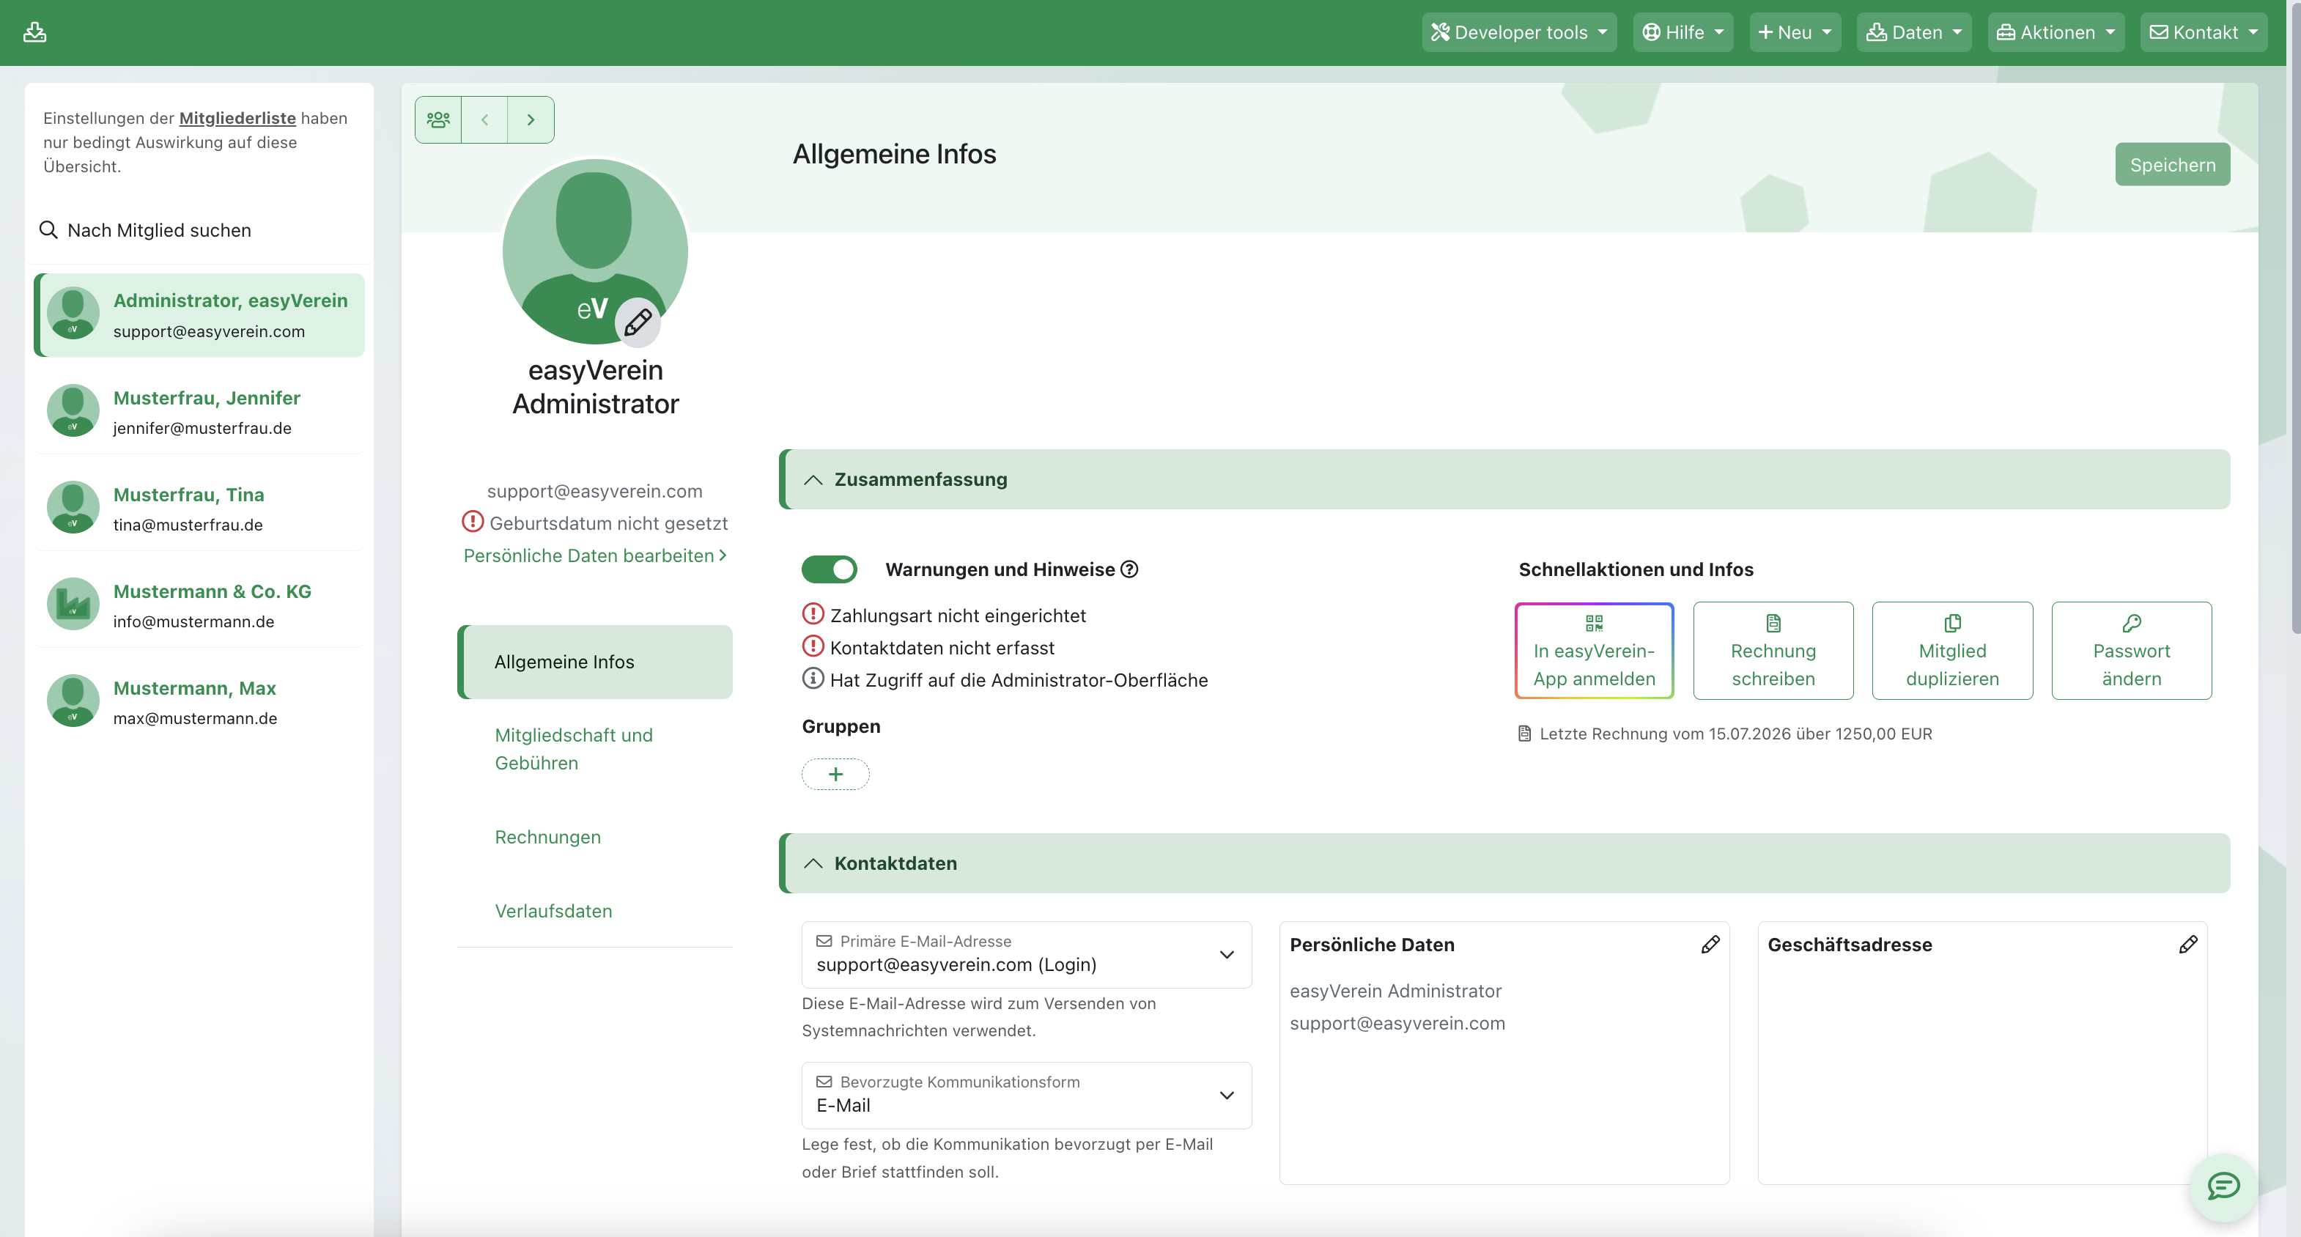This screenshot has width=2301, height=1237.
Task: Toggle Warnungen und Hinweise switch
Action: pyautogui.click(x=829, y=569)
